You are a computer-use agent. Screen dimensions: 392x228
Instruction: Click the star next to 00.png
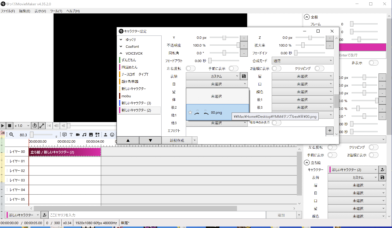(x=190, y=113)
